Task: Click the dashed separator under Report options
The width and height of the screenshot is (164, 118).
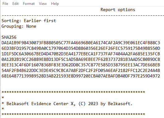Action: 83,15
